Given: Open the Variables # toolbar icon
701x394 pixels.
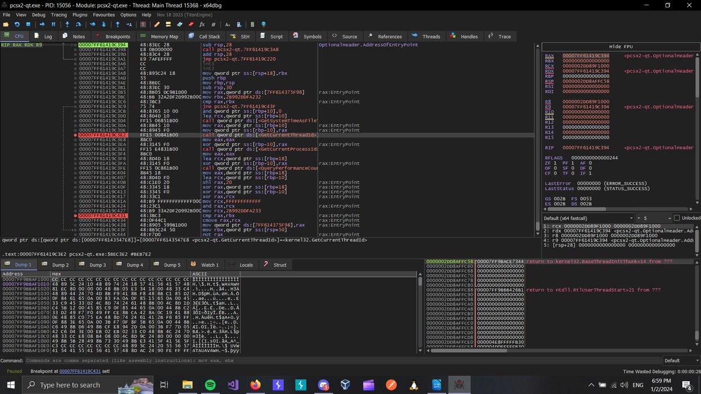Looking at the screenshot, I should coord(213,25).
